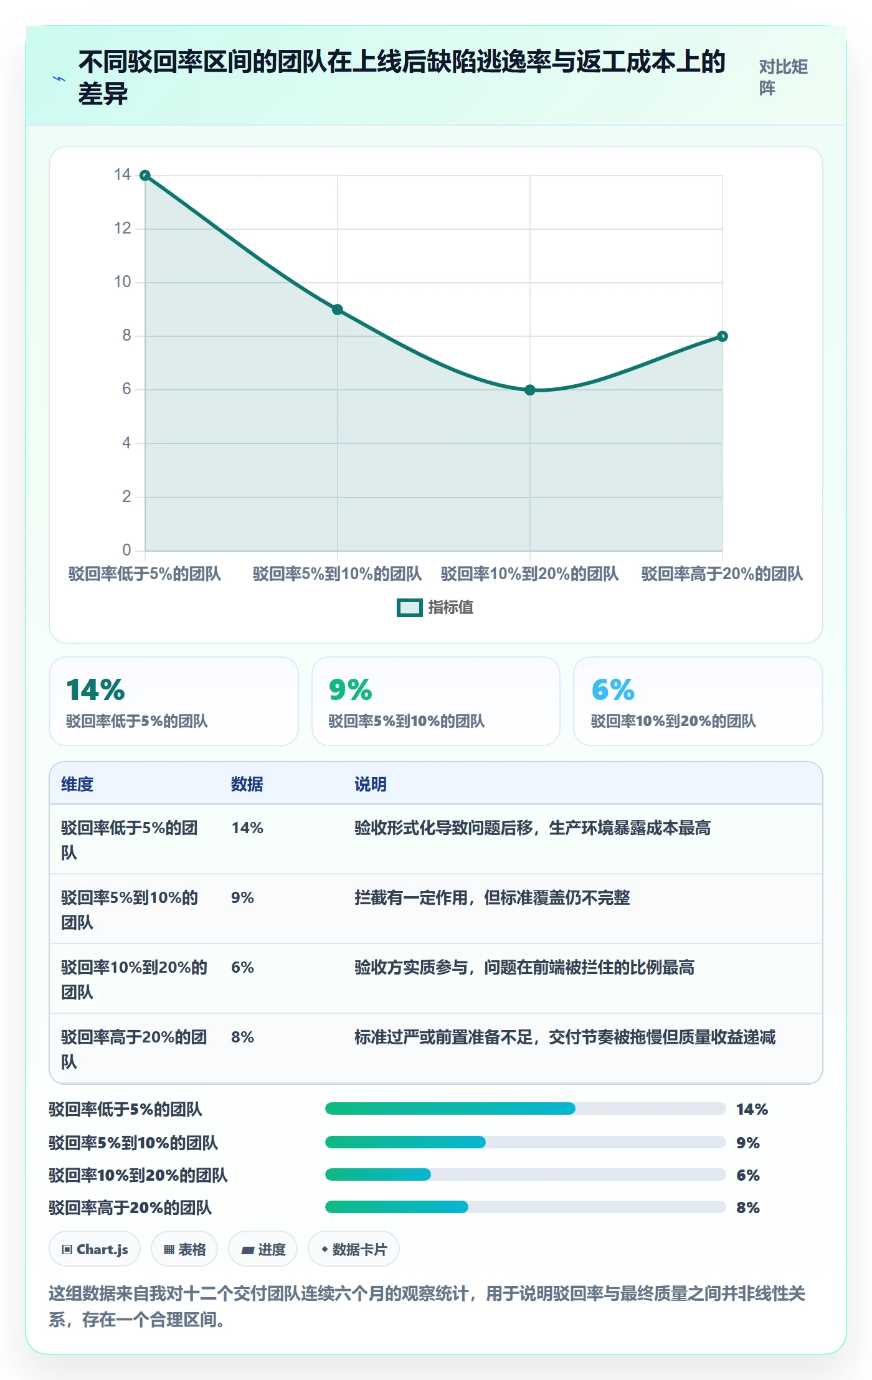Click the progress bar for 驳回率5%到10%的团队
Viewport: 872px width, 1380px height.
click(x=525, y=1142)
